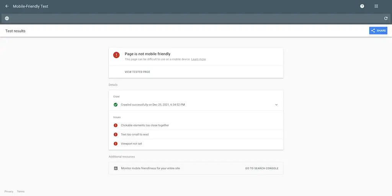Click the red error icon beside page status
Viewport: 392px width, 196px height.
tap(116, 55)
